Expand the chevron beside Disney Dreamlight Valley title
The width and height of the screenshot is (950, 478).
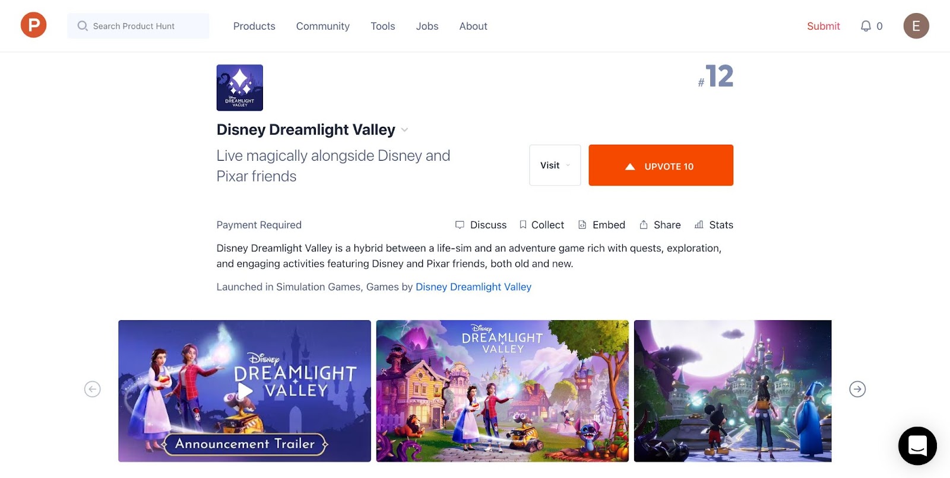pos(404,130)
